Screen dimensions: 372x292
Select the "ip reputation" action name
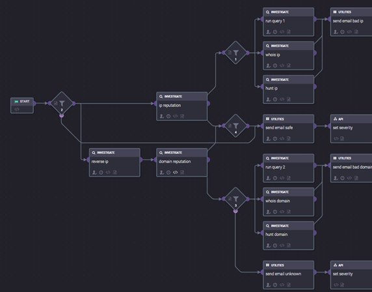pyautogui.click(x=170, y=106)
